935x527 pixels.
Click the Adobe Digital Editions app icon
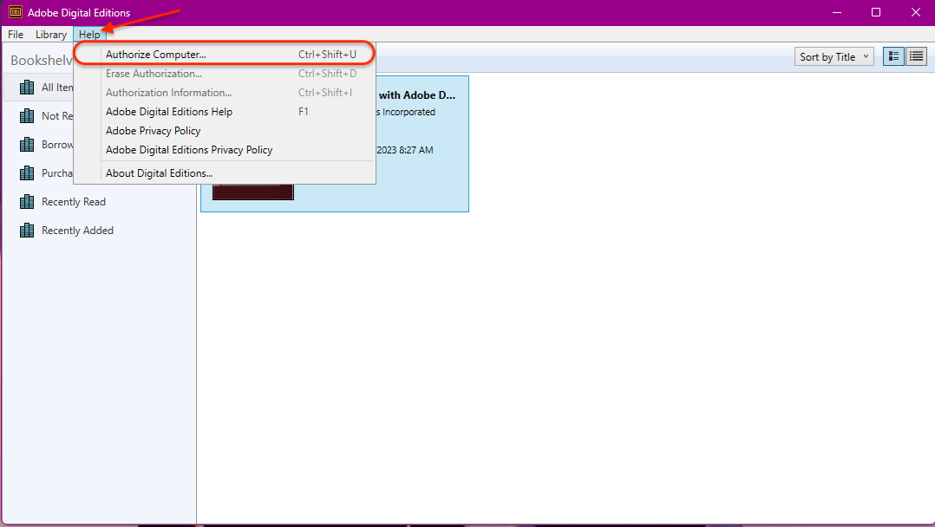click(x=16, y=12)
